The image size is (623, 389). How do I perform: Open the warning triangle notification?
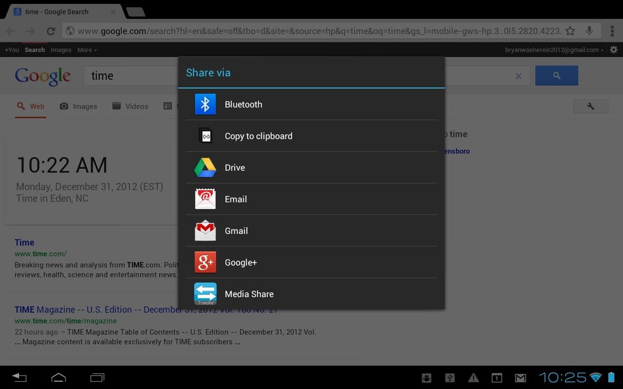click(473, 378)
